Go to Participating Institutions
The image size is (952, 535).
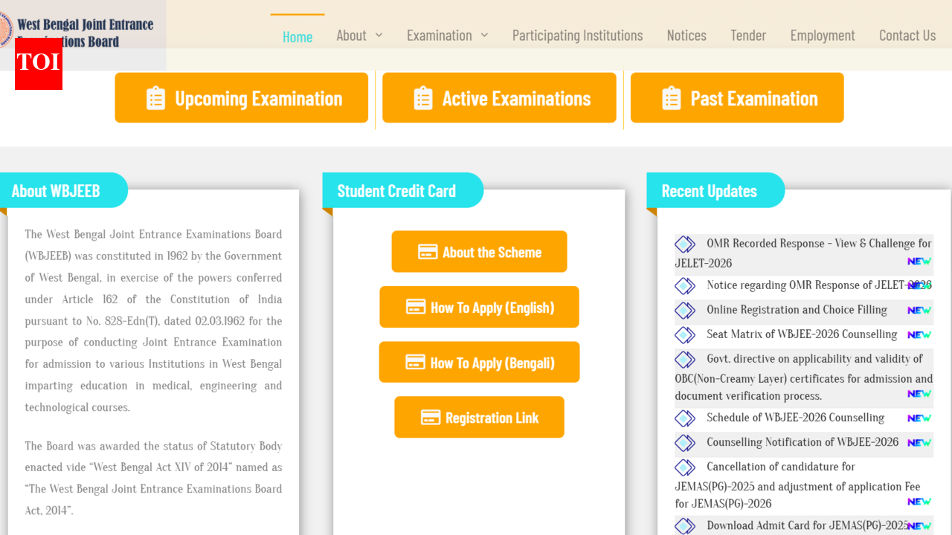[x=577, y=35]
